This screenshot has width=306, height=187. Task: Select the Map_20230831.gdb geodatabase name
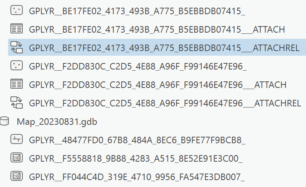(x=57, y=122)
